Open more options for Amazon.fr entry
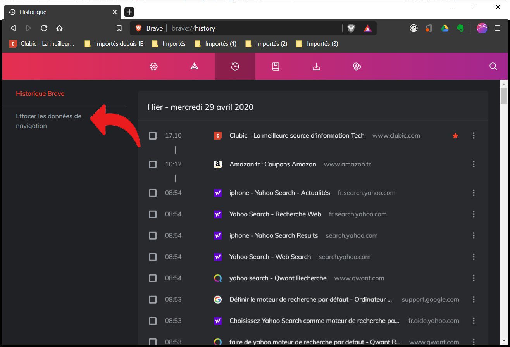 (474, 164)
